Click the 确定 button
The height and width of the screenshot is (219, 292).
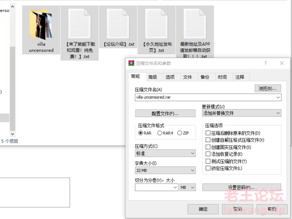click(203, 209)
